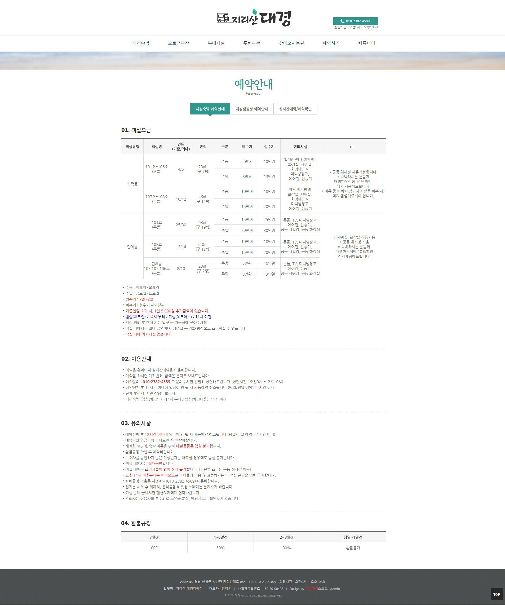Click the etc. column header
Viewport: 505px width, 605px height.
click(353, 147)
